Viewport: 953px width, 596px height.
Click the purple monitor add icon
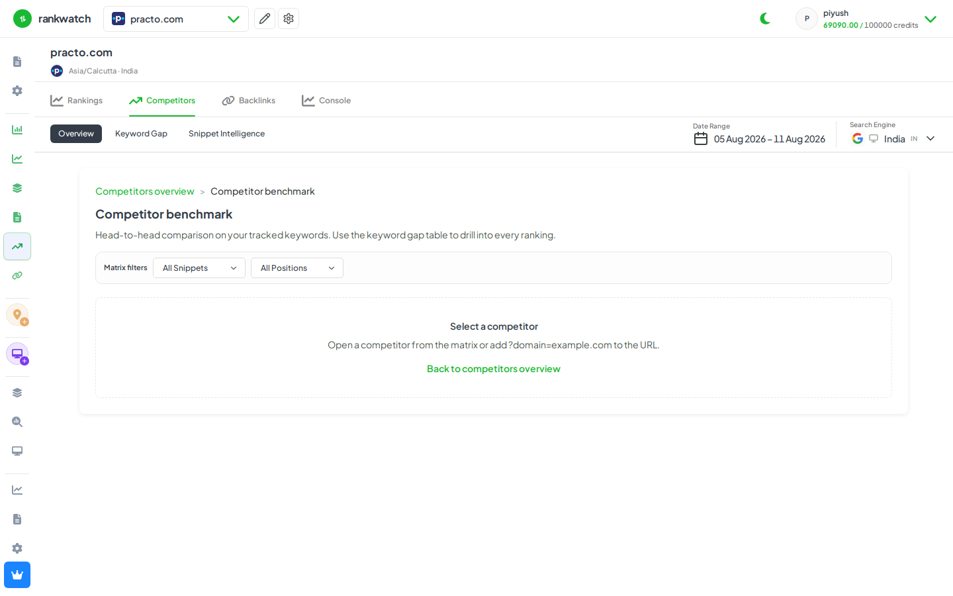[17, 354]
